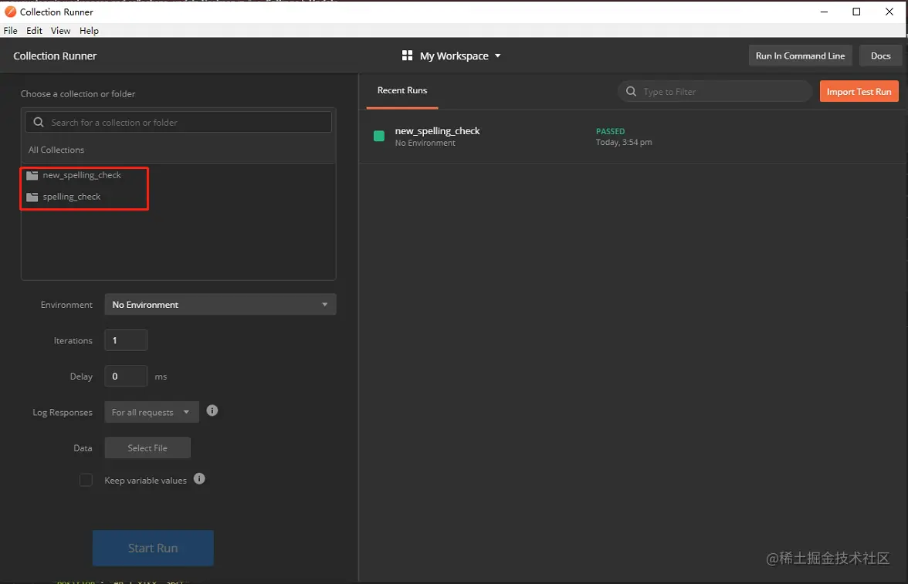Switch to the Recent Runs tab

(401, 91)
